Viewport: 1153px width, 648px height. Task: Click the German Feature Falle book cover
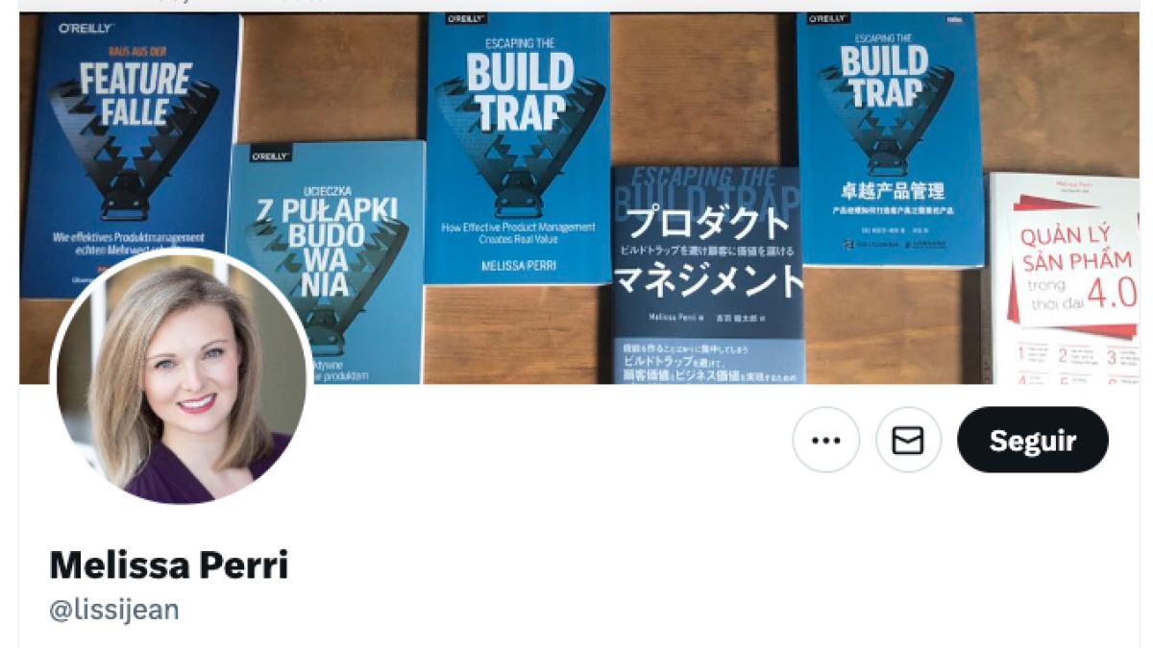pos(129,154)
